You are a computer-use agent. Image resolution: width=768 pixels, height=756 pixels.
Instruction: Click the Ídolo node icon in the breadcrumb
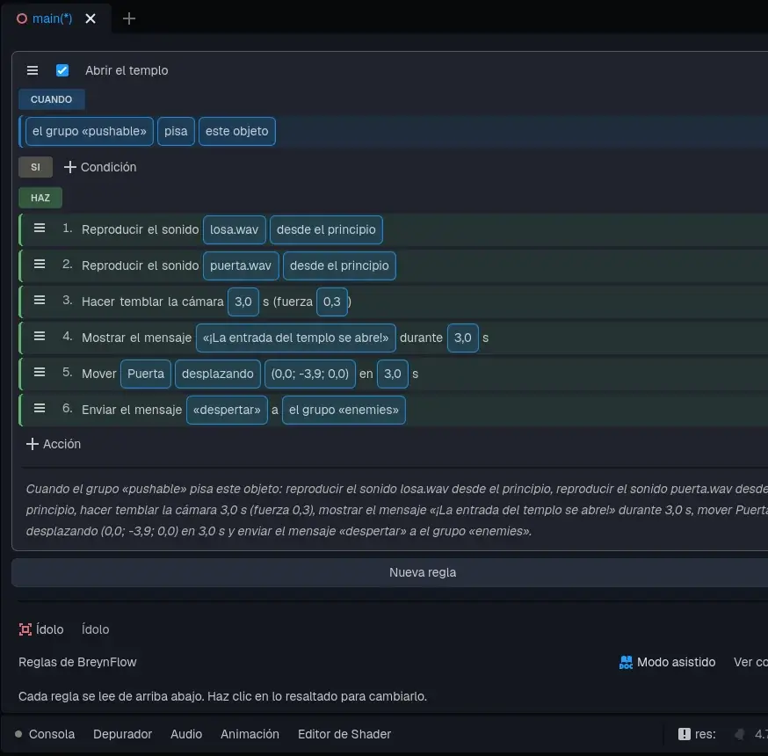25,629
